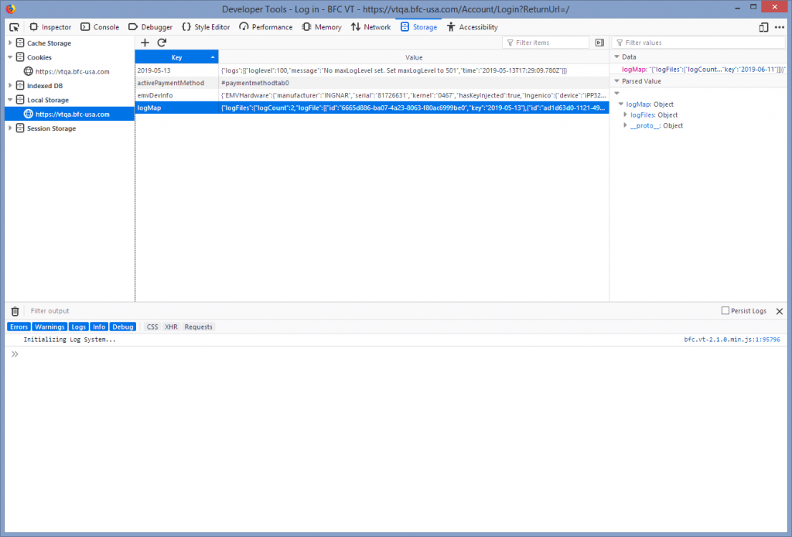
Task: Open the bfc.vt-2.1.0.min.js source link
Action: click(x=732, y=340)
